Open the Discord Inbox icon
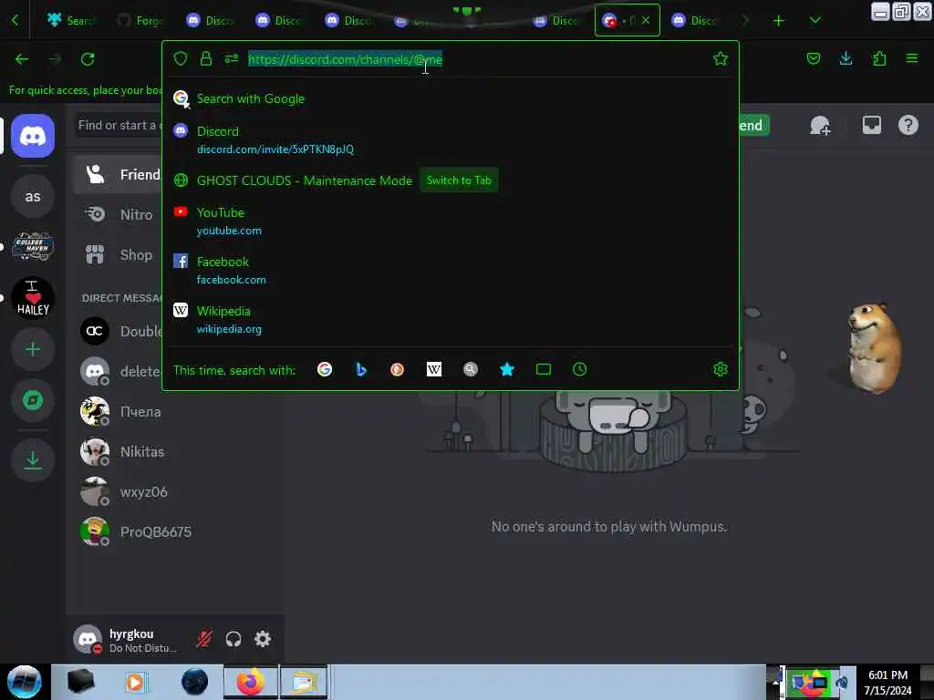The image size is (934, 700). [x=871, y=125]
